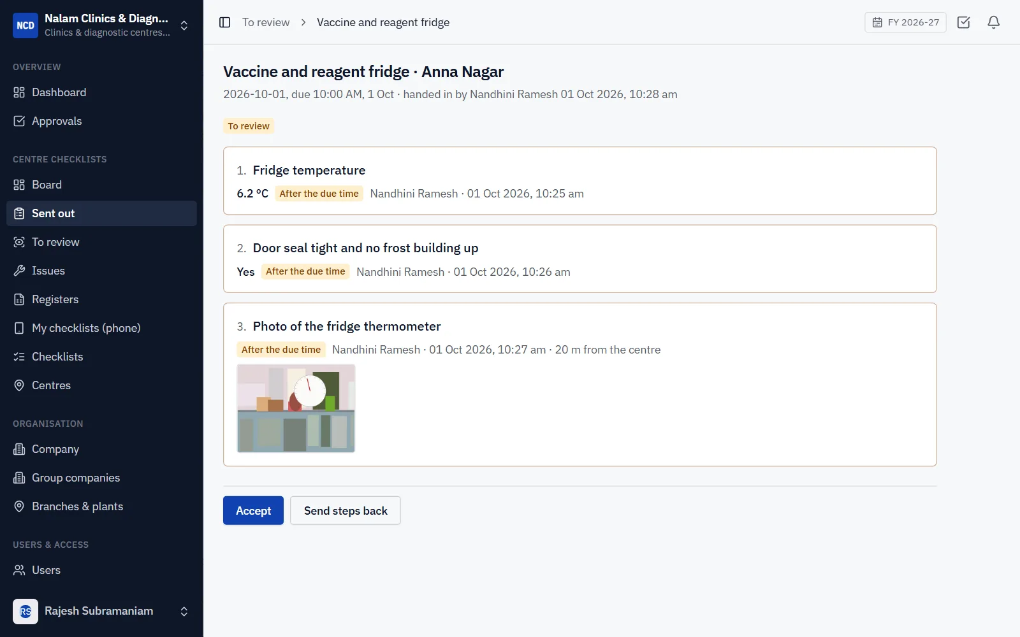
Task: Click the To review scan icon
Action: 19,242
